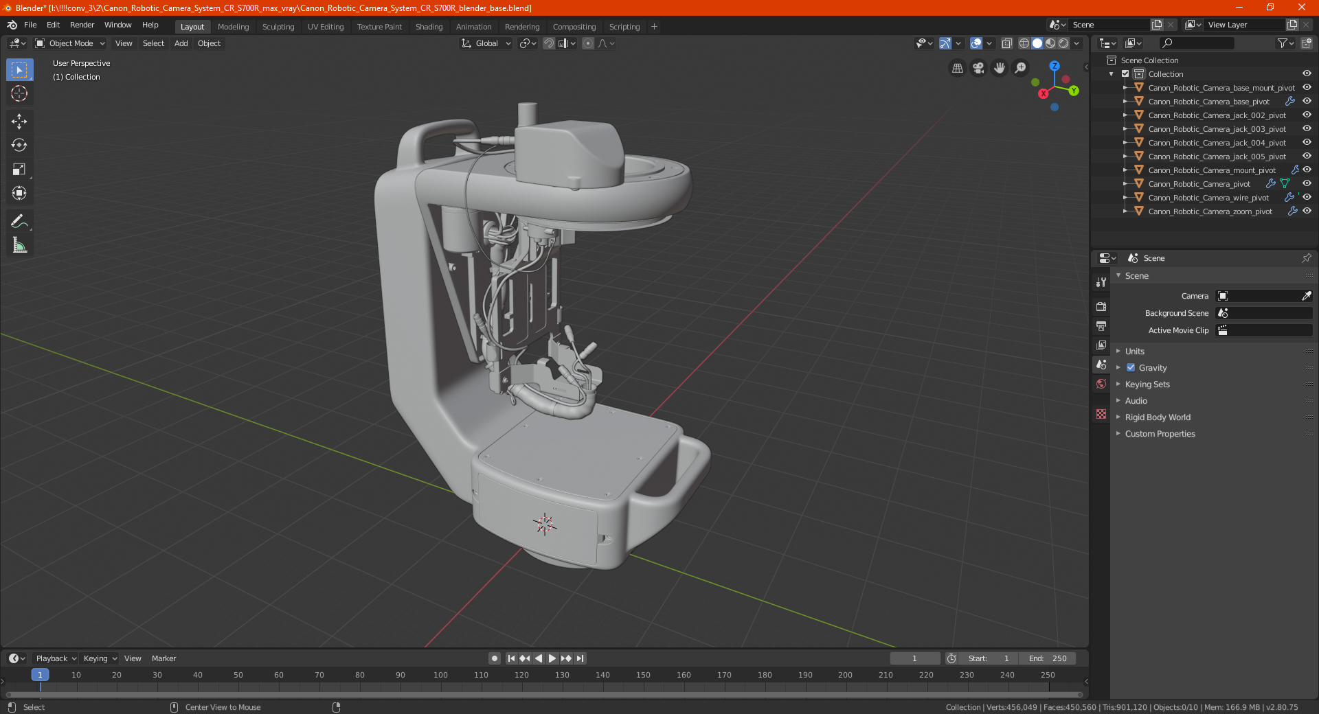The image size is (1319, 714).
Task: Switch to the Shading workspace tab
Action: 429,27
